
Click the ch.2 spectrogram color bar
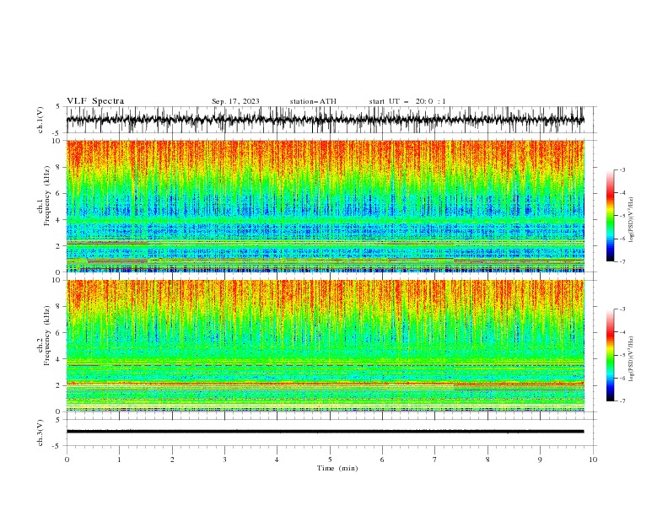click(x=610, y=355)
